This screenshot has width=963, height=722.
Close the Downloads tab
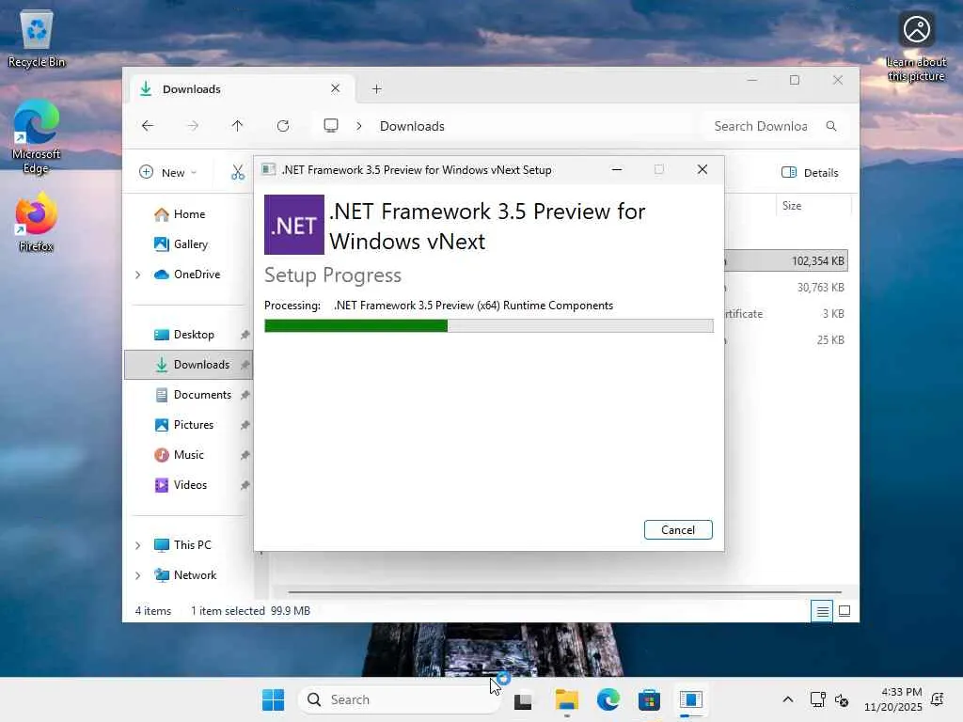pos(336,88)
